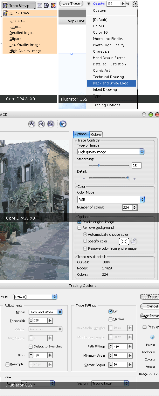Click the red-square icon in CorelDRAW toolbar

[53, 5]
